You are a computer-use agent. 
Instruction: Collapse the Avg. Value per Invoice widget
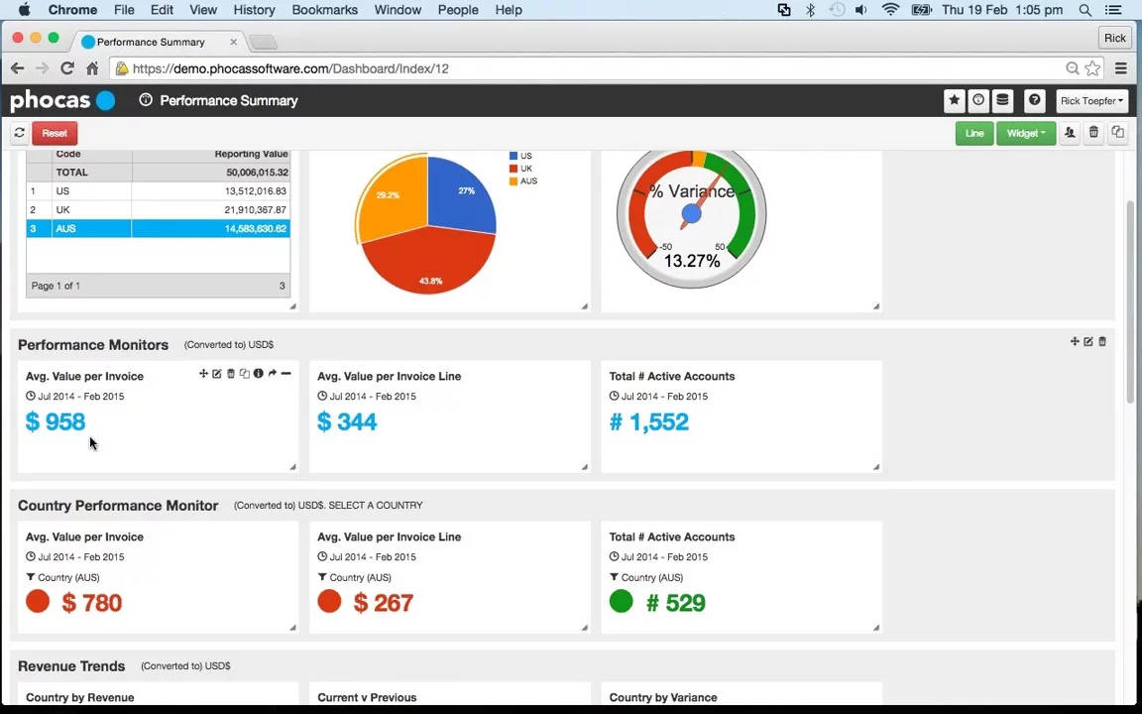click(x=285, y=374)
